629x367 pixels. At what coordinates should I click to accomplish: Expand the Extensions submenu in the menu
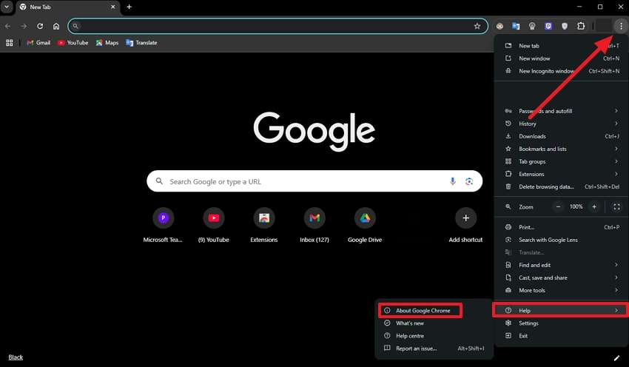tap(561, 174)
